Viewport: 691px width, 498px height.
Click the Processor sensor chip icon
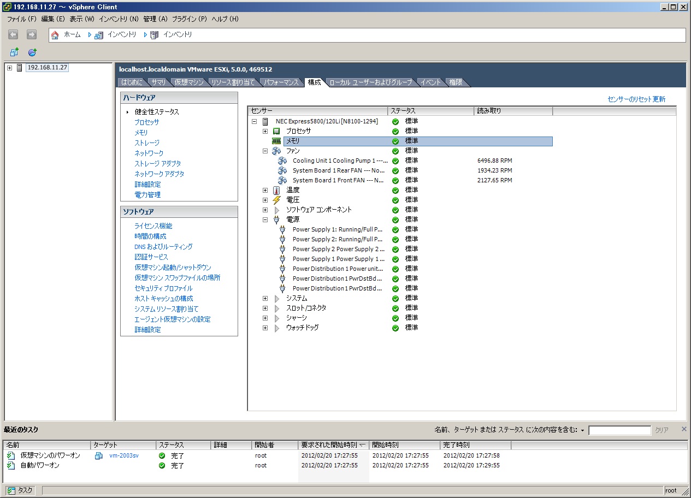[x=276, y=131]
